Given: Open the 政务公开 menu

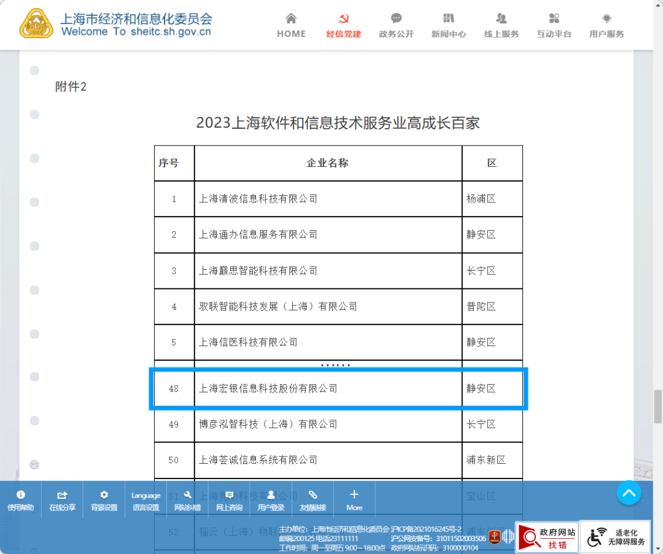Looking at the screenshot, I should click(396, 26).
